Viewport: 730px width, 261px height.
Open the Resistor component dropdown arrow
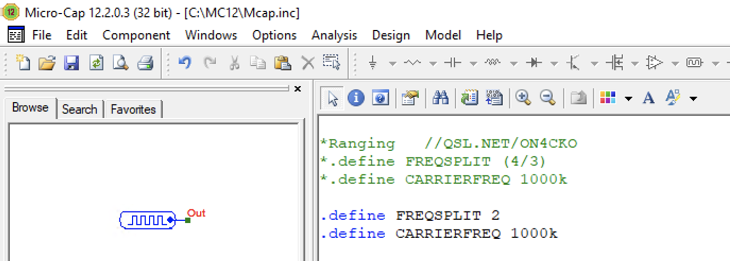click(433, 64)
